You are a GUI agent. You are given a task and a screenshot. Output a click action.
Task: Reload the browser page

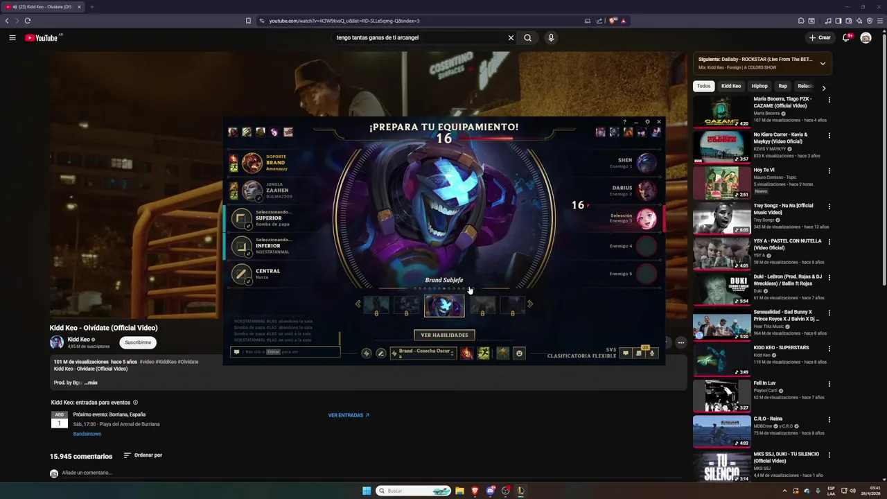[27, 21]
